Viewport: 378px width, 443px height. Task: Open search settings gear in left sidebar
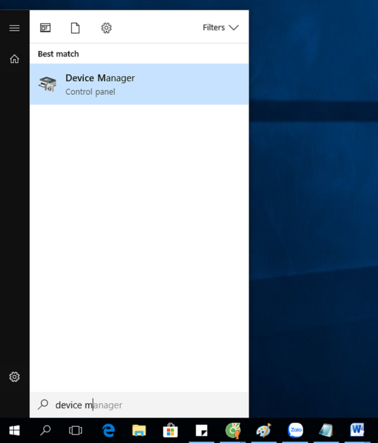(14, 377)
